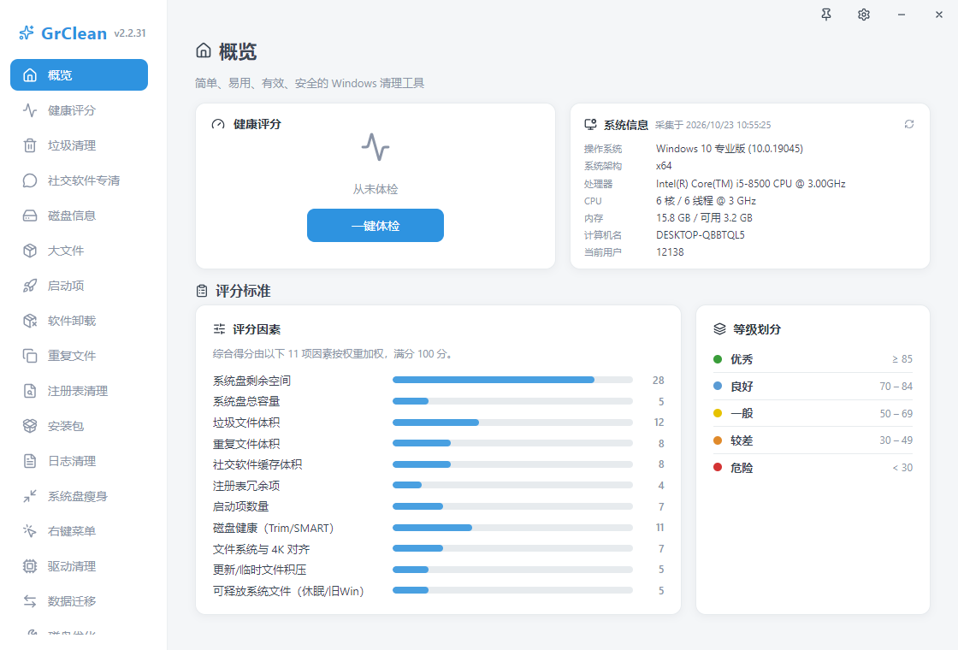Go to 垃圾清理 page
This screenshot has height=650, width=958.
tap(79, 145)
